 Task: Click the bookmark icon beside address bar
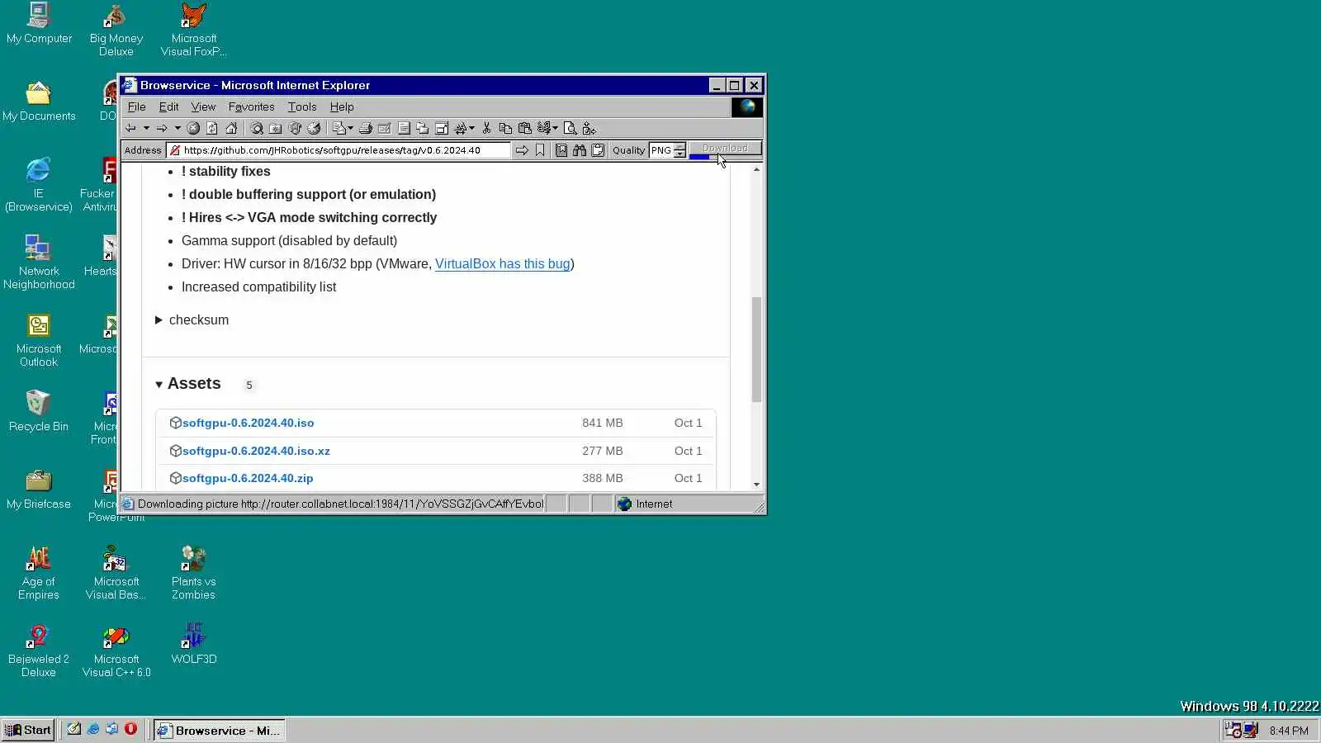coord(540,150)
